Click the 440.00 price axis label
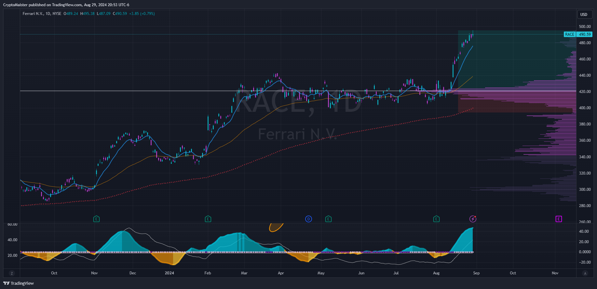597x289 pixels. pos(585,75)
